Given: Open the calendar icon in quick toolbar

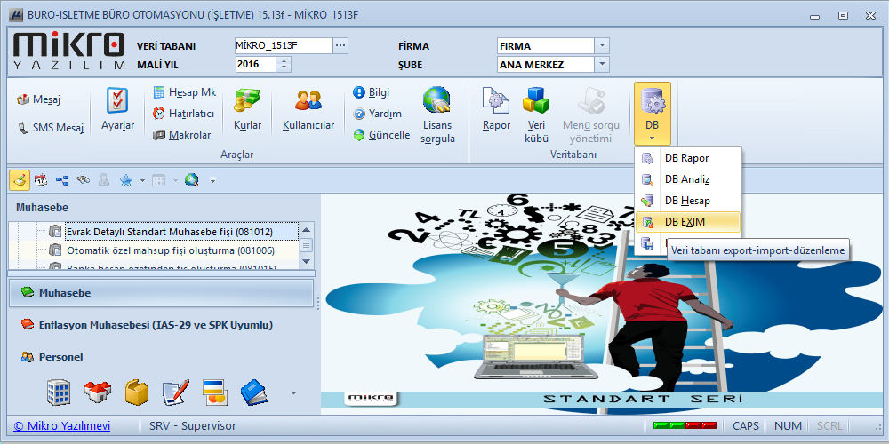Looking at the screenshot, I should tap(41, 180).
